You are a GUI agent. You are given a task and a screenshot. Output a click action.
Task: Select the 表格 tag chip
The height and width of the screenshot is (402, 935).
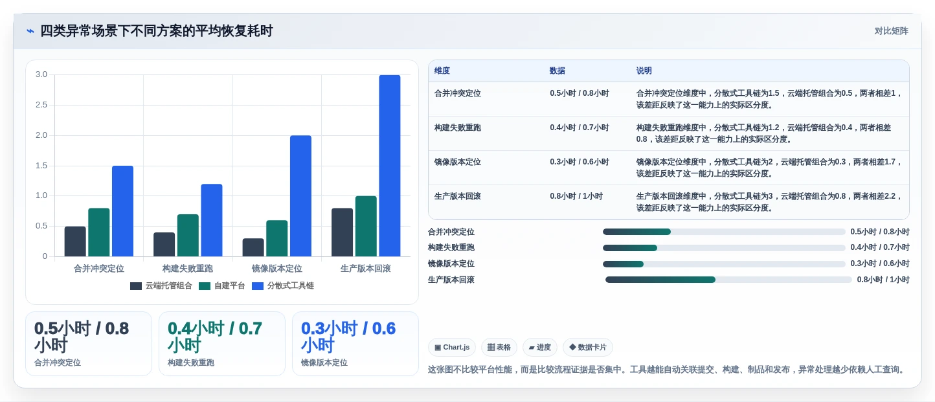coord(499,348)
